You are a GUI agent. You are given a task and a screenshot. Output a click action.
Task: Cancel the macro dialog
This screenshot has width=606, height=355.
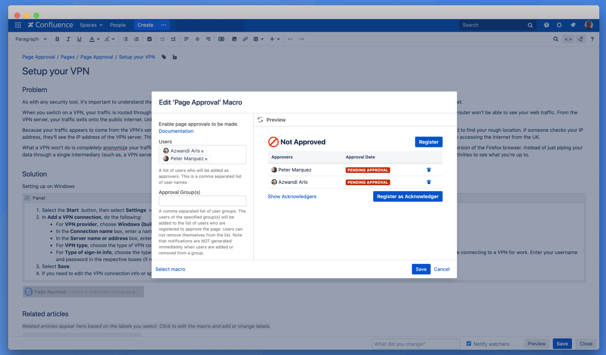pyautogui.click(x=441, y=269)
